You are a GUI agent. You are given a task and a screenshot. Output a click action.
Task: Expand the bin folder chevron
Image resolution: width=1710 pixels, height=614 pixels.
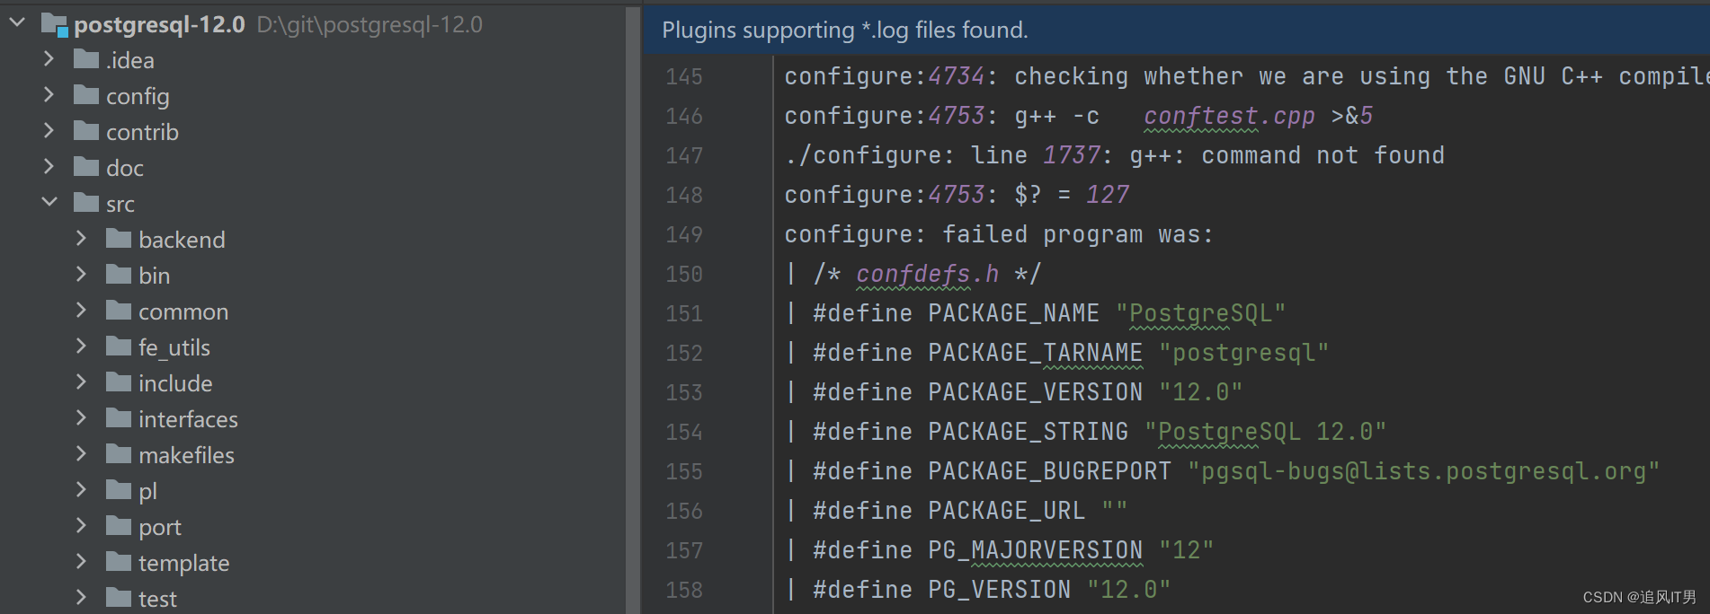tap(82, 275)
